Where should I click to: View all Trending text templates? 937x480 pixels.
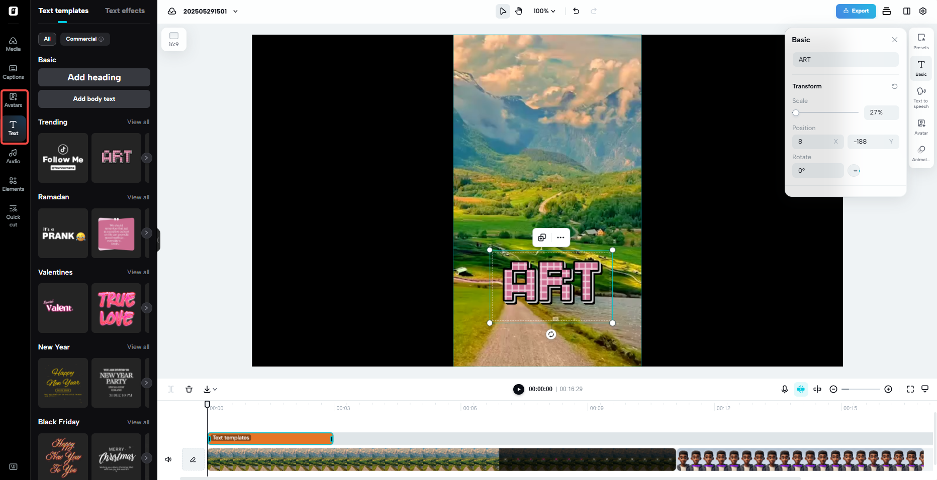138,122
